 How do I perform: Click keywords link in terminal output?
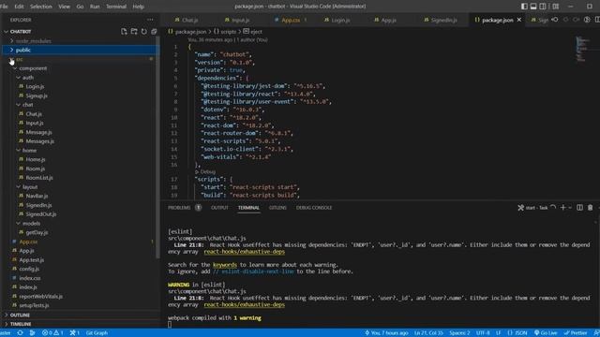(225, 265)
